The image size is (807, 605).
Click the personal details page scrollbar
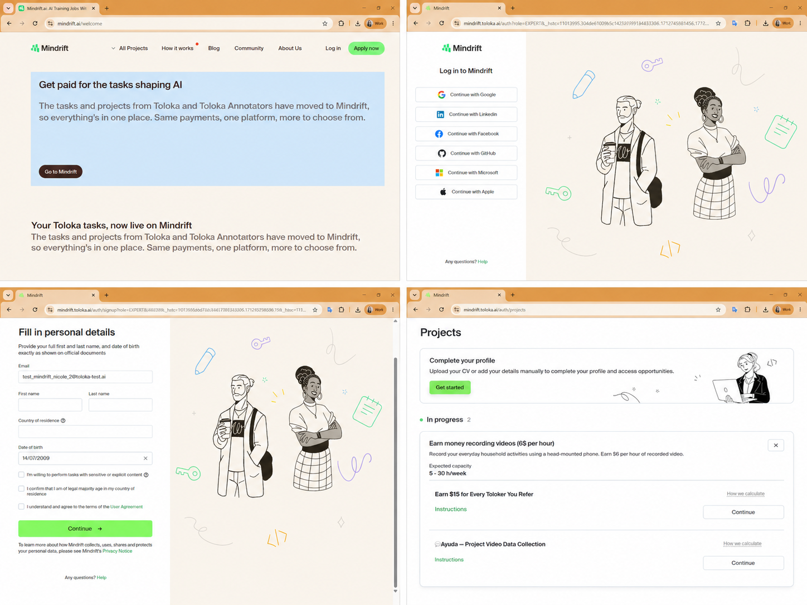(396, 474)
